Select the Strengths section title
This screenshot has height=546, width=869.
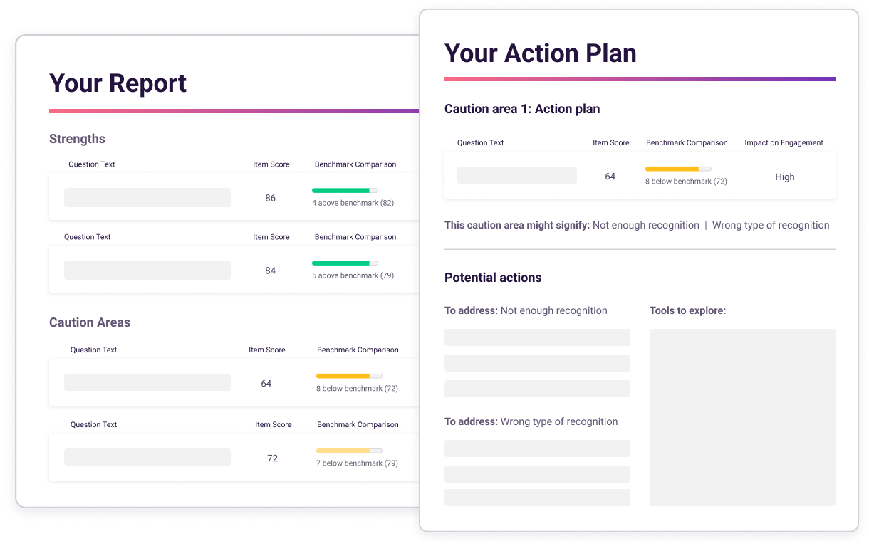[77, 139]
